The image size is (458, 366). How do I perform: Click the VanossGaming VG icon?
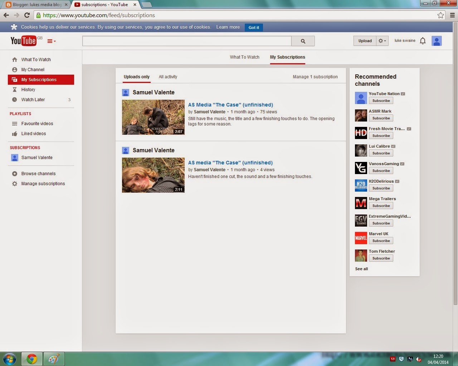click(x=361, y=168)
